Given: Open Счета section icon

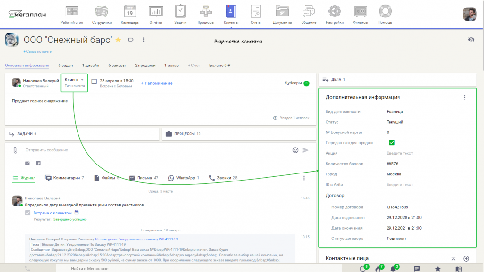Looking at the screenshot, I should coord(256,15).
